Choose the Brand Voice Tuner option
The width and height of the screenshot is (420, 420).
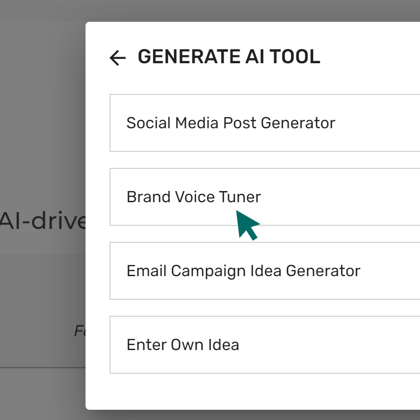click(x=265, y=197)
